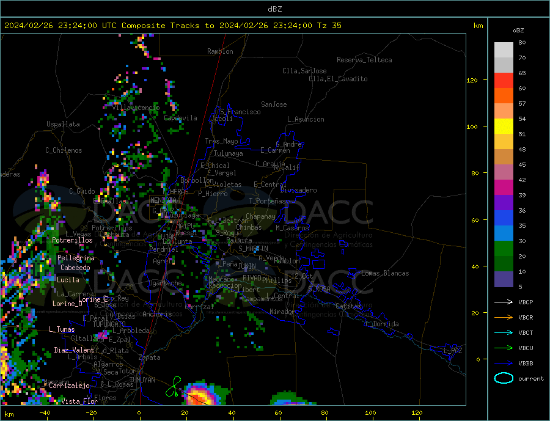Click the 'Anchoris' place label
This screenshot has height=421, width=550.
click(157, 314)
